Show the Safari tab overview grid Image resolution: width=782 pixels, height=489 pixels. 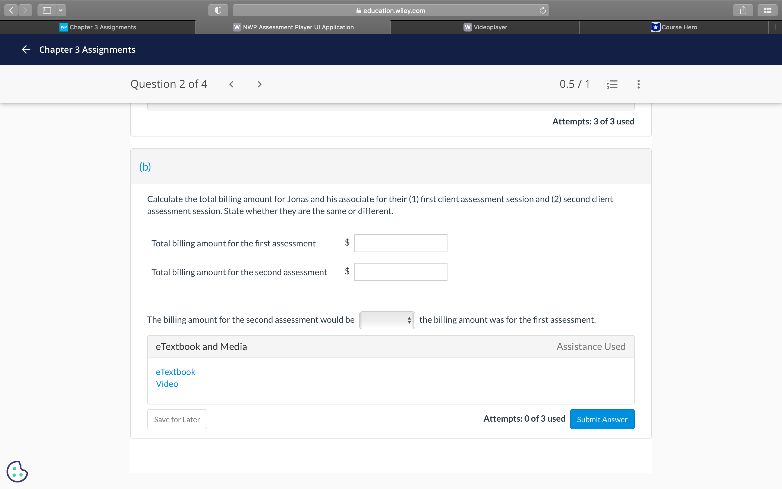coord(767,10)
